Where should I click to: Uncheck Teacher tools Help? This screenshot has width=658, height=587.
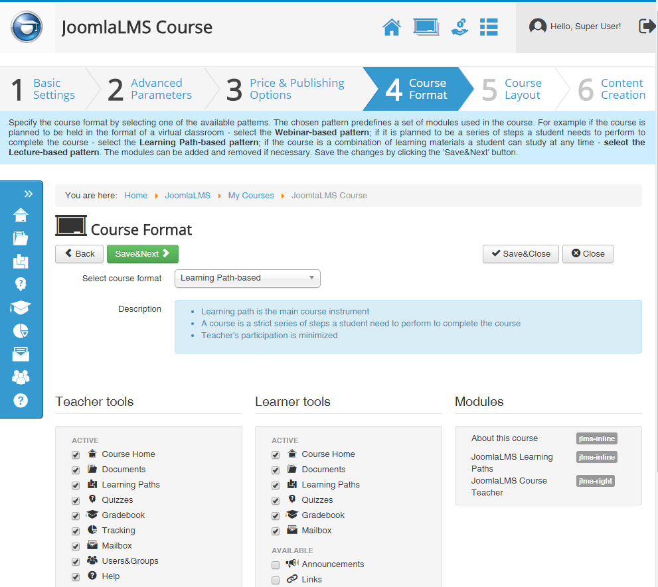[x=76, y=577]
